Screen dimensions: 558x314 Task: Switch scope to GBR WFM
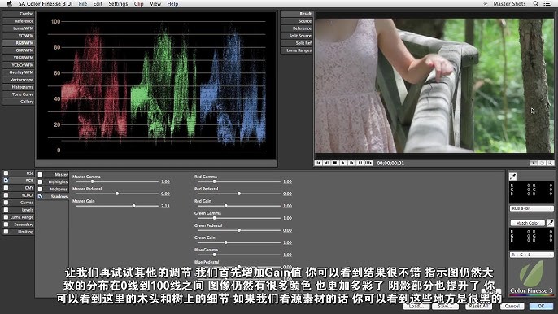click(x=18, y=50)
